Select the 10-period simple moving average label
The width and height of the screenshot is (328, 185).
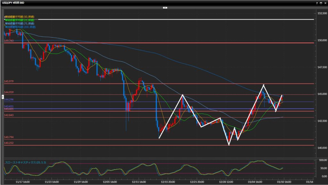coord(20,16)
